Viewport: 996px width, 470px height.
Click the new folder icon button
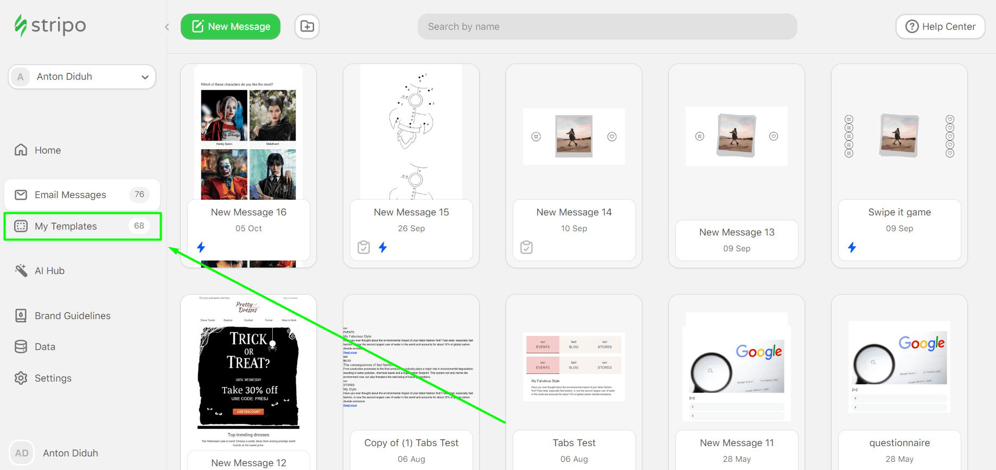point(307,27)
